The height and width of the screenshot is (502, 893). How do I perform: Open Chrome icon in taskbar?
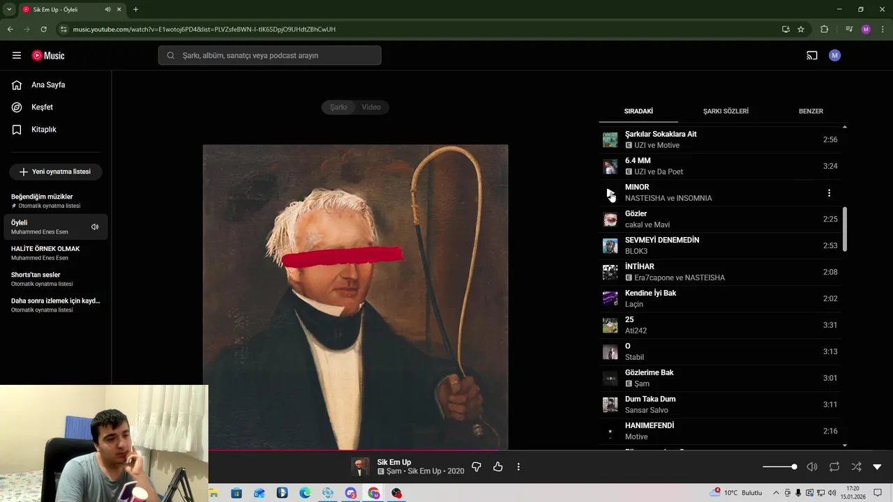pyautogui.click(x=374, y=493)
